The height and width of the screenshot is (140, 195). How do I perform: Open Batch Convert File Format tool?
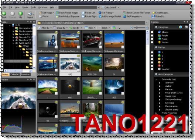[x=136, y=12]
